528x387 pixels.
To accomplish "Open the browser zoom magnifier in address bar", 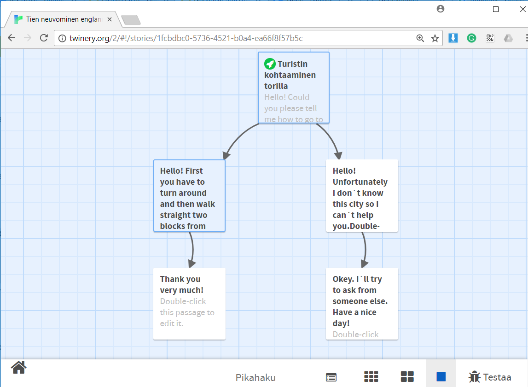I will 420,38.
